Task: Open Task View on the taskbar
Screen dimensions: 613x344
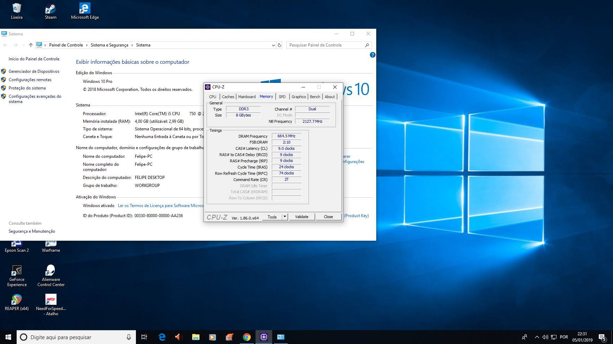Action: 144,337
